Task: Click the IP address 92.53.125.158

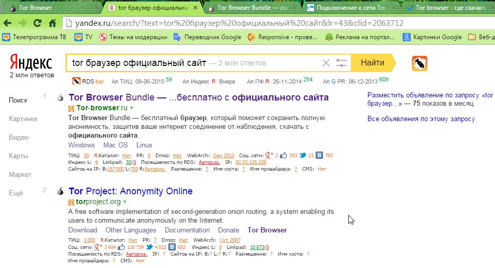Action: pos(251,162)
